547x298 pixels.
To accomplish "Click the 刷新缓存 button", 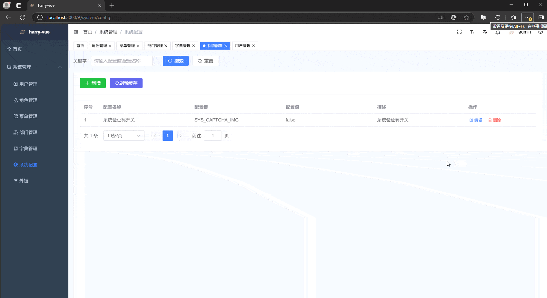I will pos(126,83).
